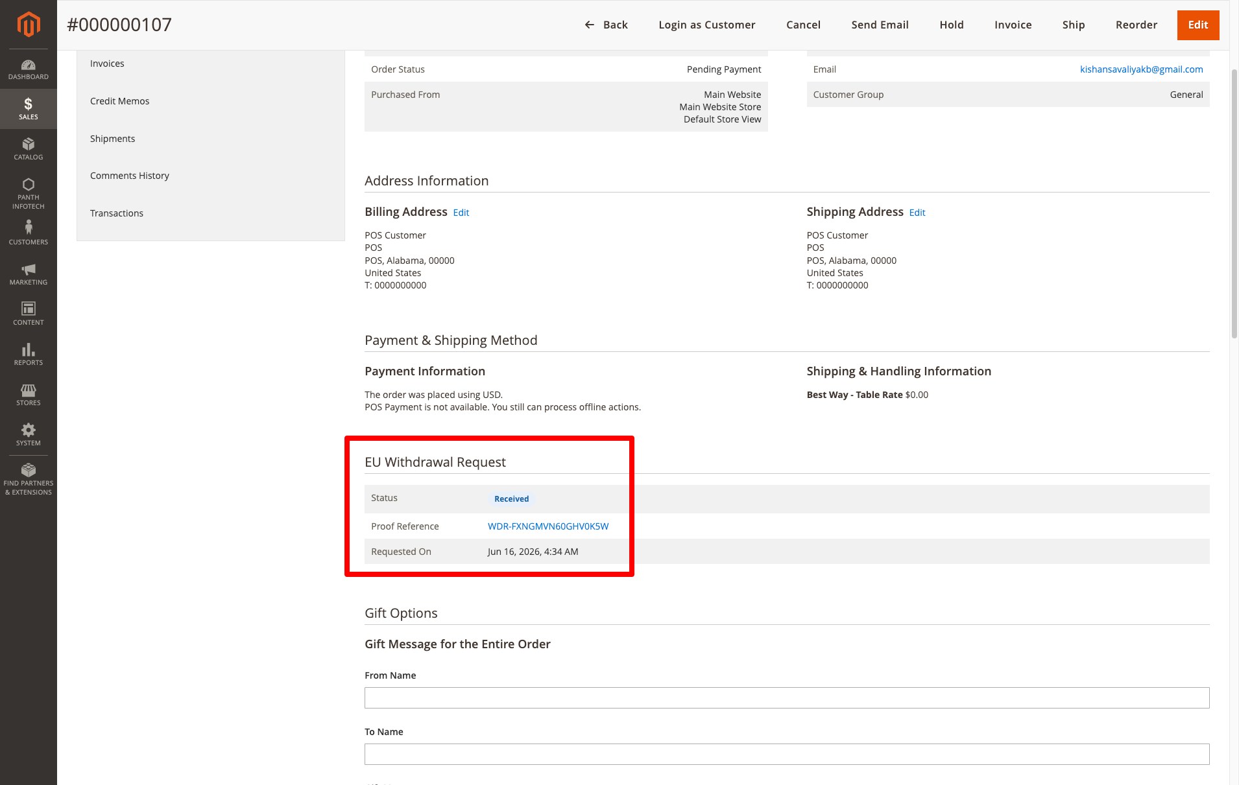The height and width of the screenshot is (785, 1239).
Task: Open the Content sidebar menu
Action: coord(28,314)
